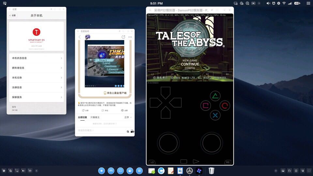Tap the left analog stick circle
This screenshot has height=176, width=313.
pos(168,143)
